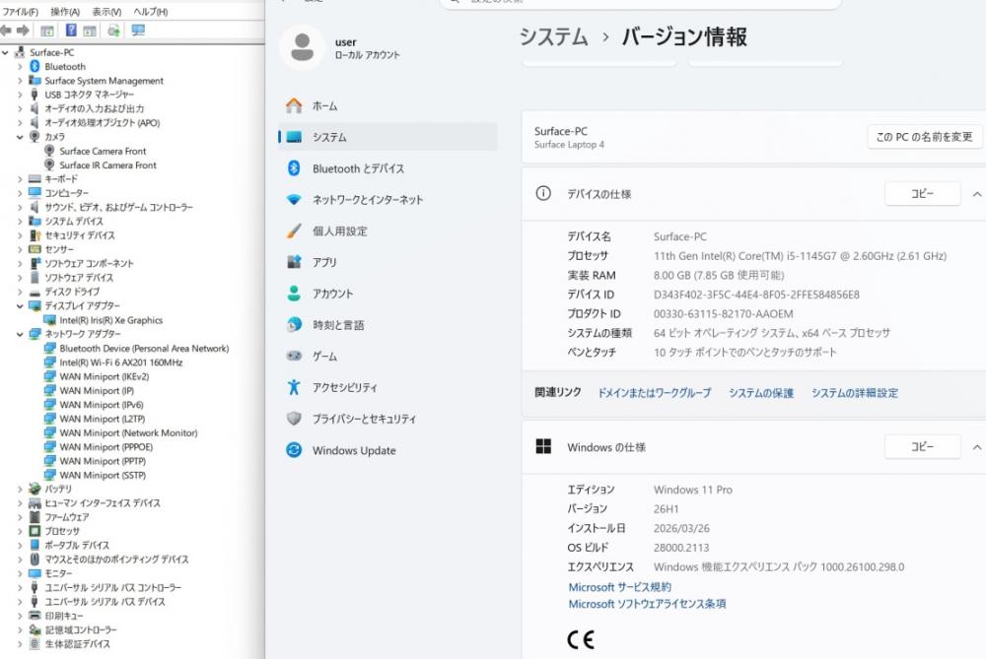Image resolution: width=986 pixels, height=659 pixels.
Task: Click the update driver toolbar icon
Action: [113, 31]
